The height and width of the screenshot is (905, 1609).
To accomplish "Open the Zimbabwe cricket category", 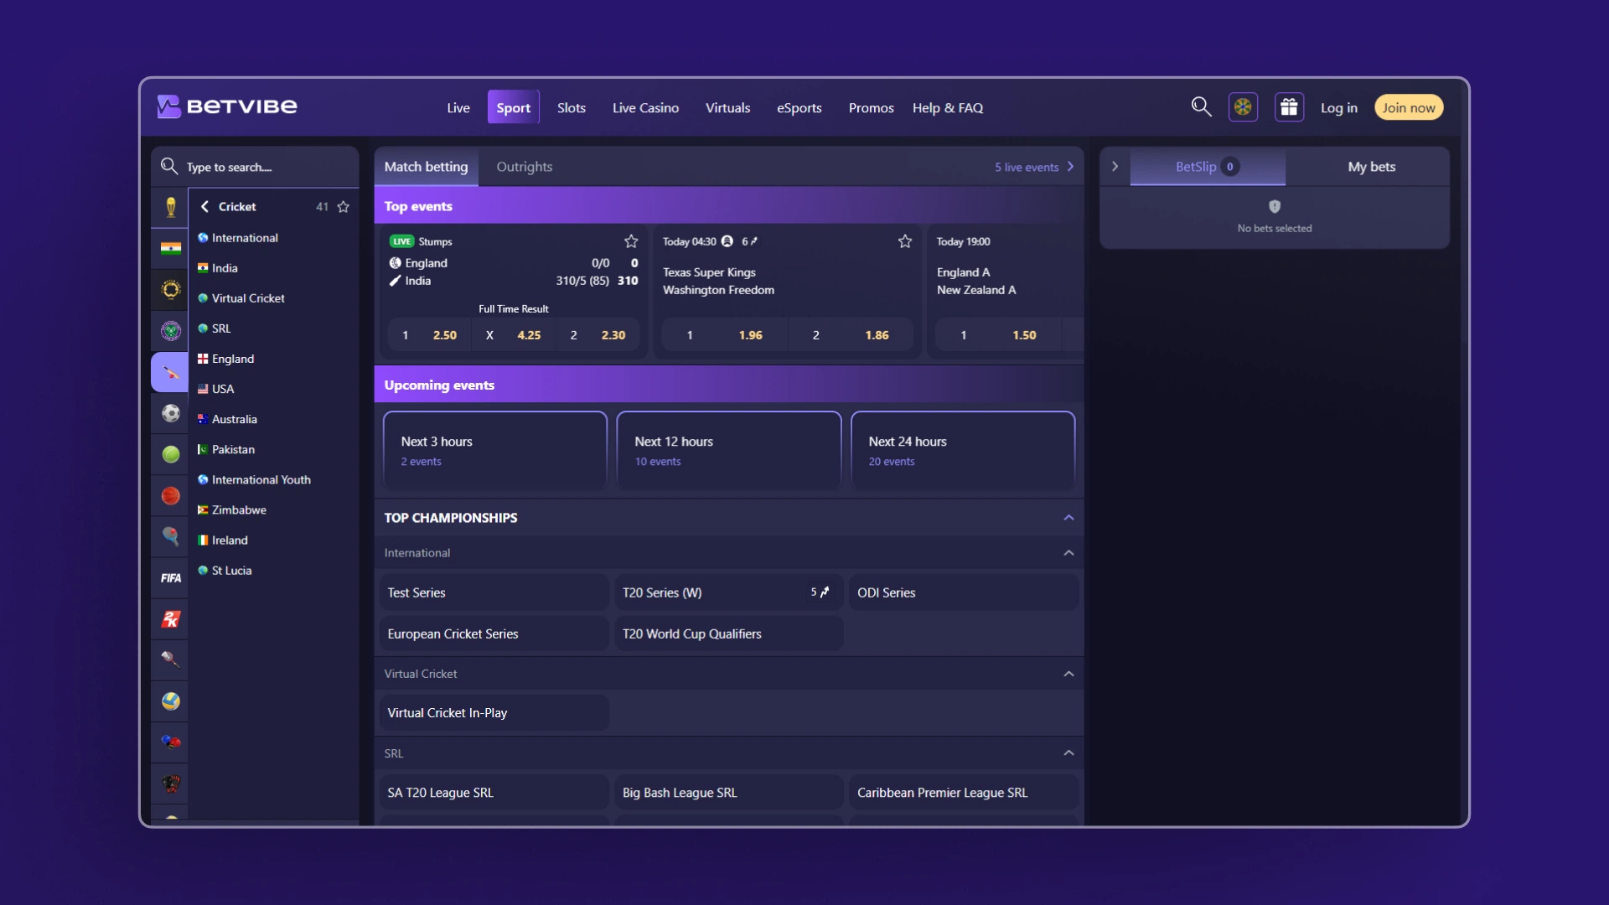I will (x=239, y=509).
